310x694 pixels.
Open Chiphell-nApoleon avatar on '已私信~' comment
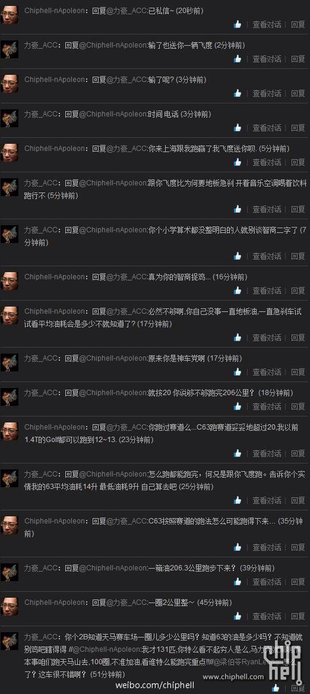(10, 15)
